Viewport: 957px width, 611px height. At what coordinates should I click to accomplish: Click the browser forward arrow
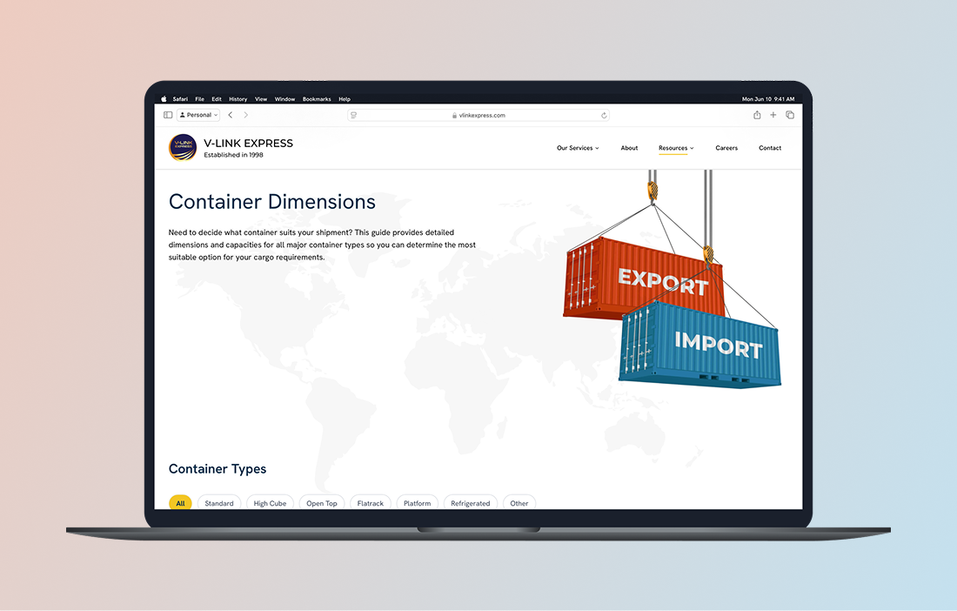click(x=245, y=115)
